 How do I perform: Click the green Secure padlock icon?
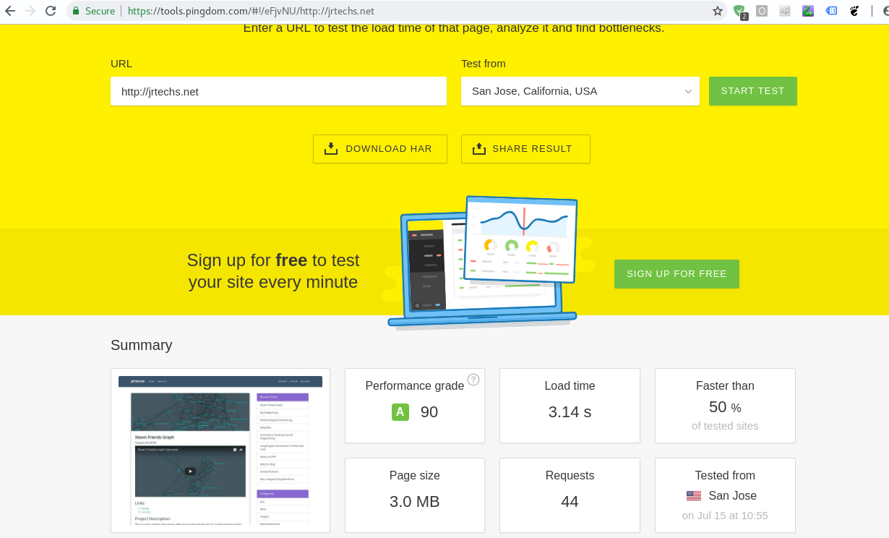pos(76,11)
